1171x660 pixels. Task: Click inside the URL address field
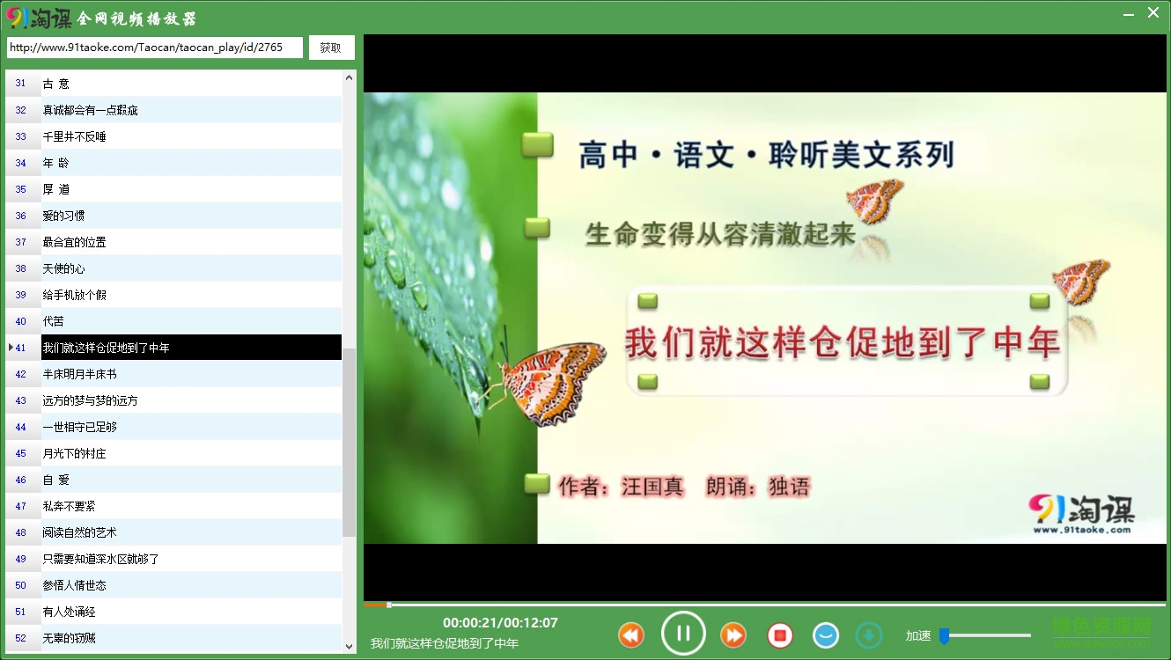point(154,48)
